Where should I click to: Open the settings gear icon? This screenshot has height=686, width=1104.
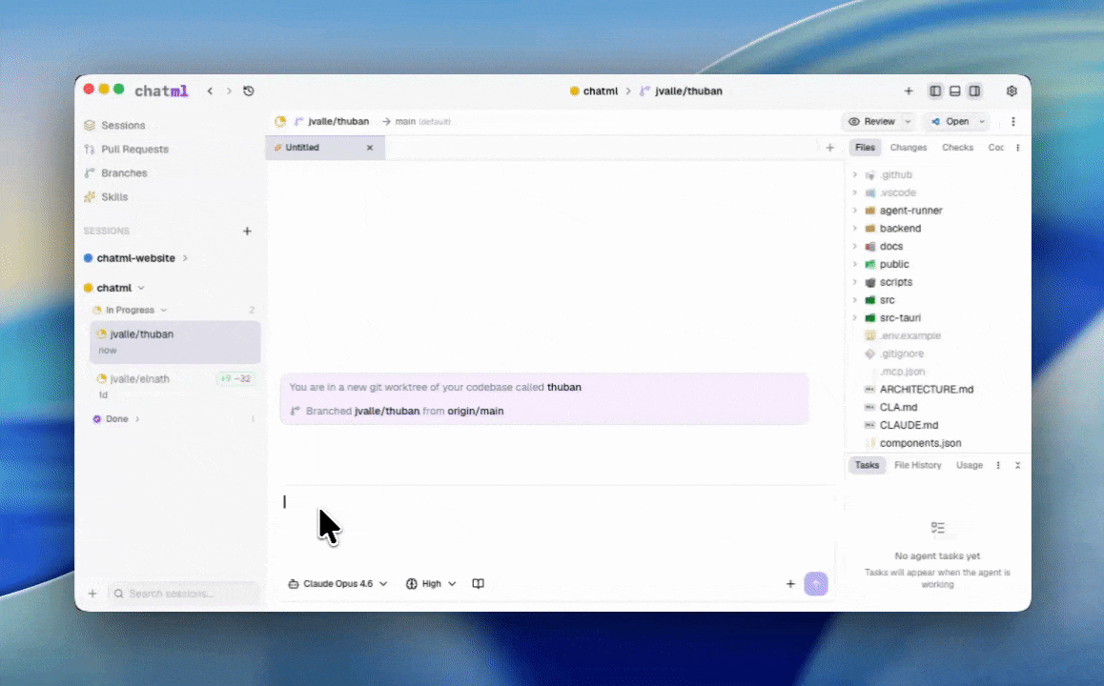tap(1012, 91)
